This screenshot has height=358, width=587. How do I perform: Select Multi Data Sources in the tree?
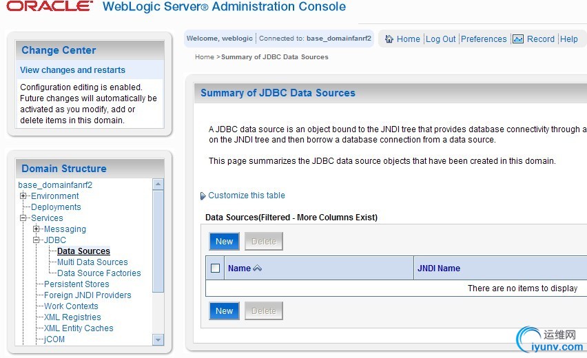click(92, 262)
